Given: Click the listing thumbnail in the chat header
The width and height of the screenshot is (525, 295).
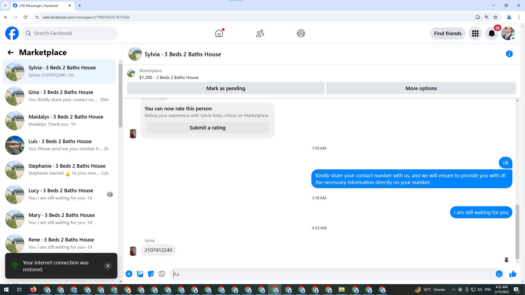Looking at the screenshot, I should pyautogui.click(x=135, y=54).
